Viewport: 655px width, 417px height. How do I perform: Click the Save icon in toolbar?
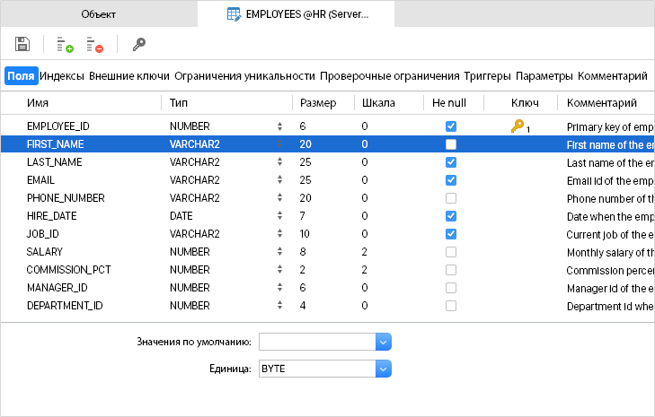[22, 44]
